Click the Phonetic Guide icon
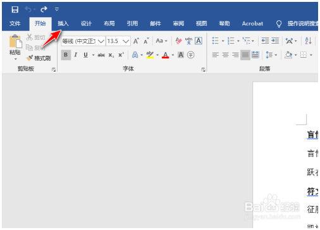 tap(188, 41)
